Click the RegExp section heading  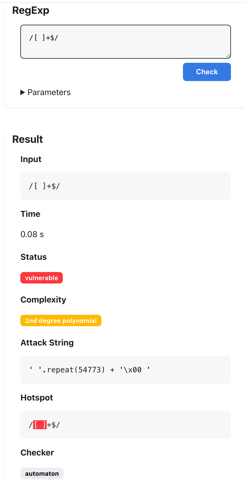(31, 10)
